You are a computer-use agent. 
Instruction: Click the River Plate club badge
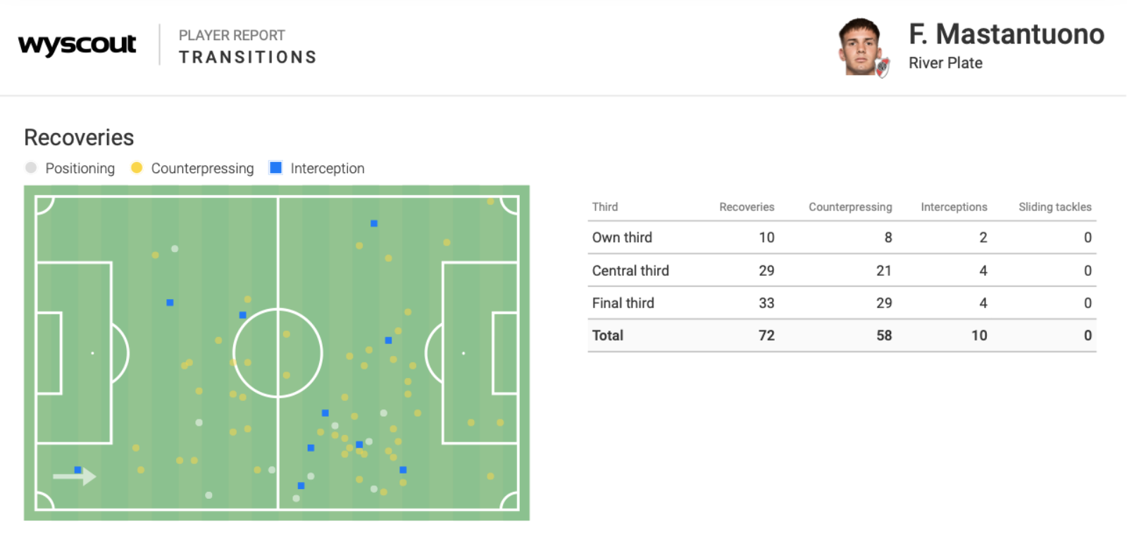(882, 67)
